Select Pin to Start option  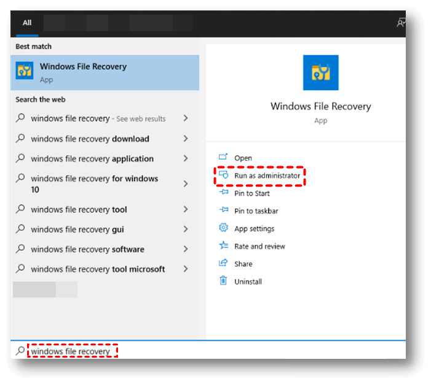[252, 193]
